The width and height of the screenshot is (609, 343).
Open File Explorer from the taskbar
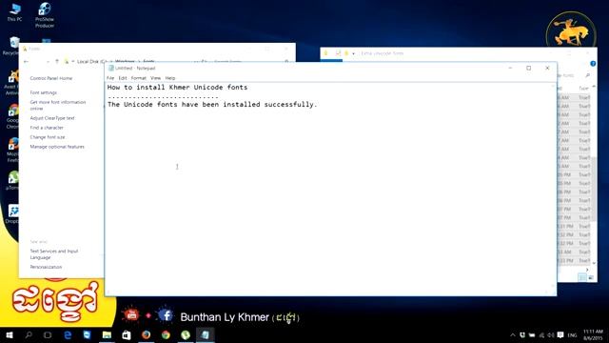pyautogui.click(x=107, y=334)
